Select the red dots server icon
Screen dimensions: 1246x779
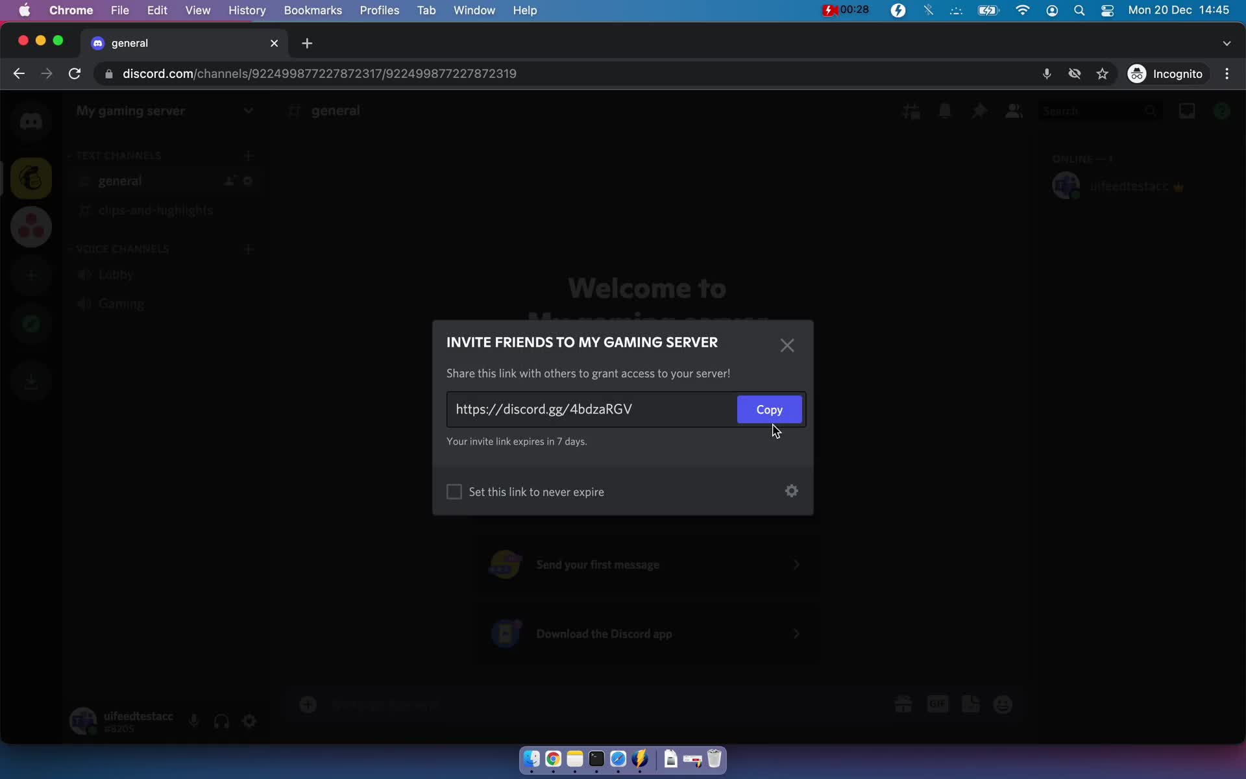(x=31, y=227)
